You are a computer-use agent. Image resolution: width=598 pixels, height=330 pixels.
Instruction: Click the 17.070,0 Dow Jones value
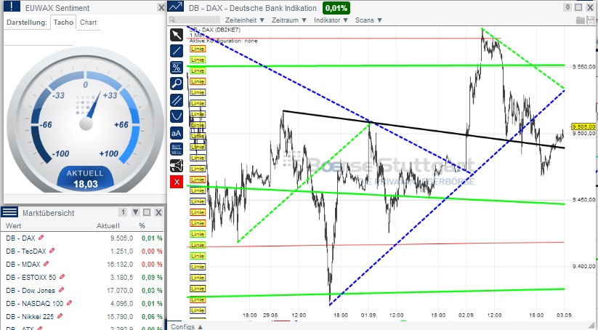click(x=120, y=290)
